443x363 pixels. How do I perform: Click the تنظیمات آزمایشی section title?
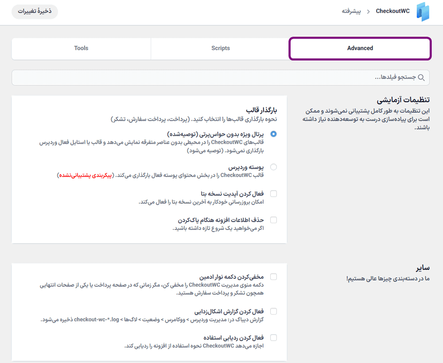point(403,100)
